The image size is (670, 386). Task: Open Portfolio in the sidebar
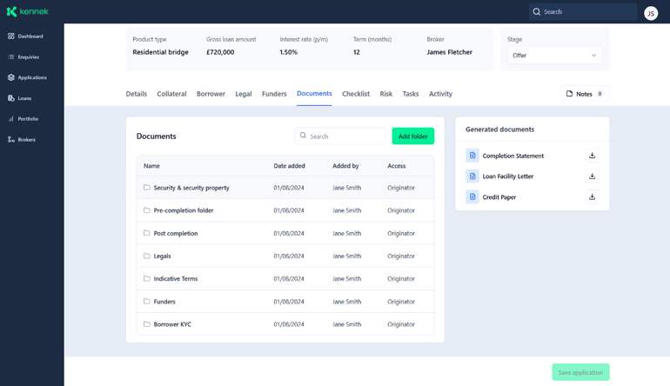[28, 119]
